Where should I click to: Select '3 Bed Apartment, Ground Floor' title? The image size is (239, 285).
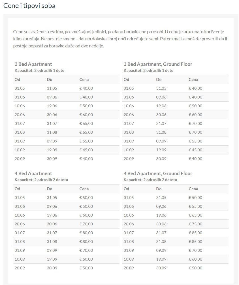pyautogui.click(x=158, y=64)
